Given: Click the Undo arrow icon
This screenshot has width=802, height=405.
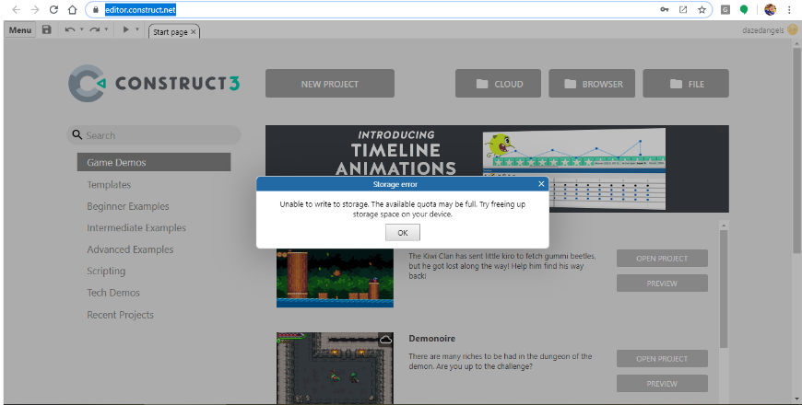Looking at the screenshot, I should (x=69, y=29).
